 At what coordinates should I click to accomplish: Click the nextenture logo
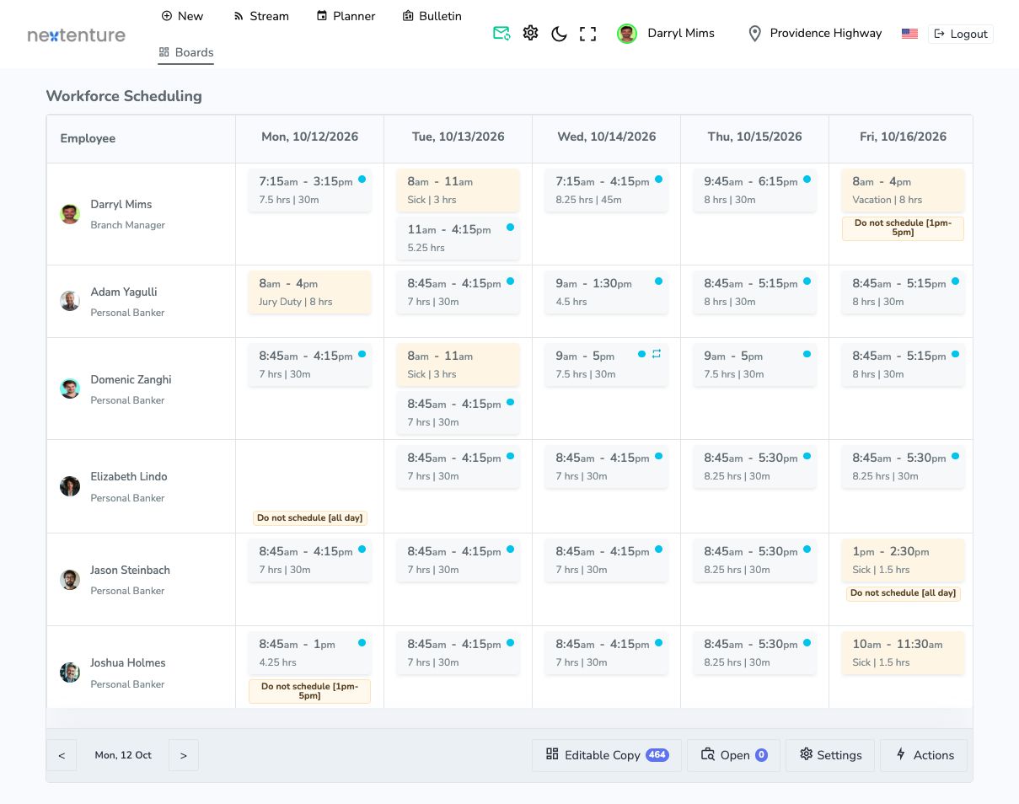click(x=77, y=35)
